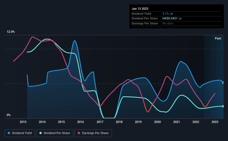Click the 2019 x-axis label
This screenshot has height=141, width=228.
pyautogui.click(x=138, y=122)
